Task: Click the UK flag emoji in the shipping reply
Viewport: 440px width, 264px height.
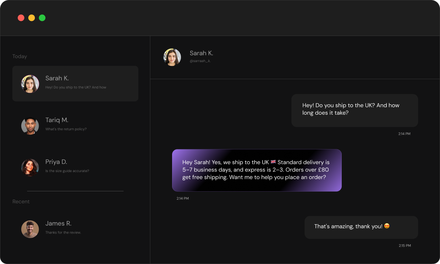Action: [x=273, y=162]
